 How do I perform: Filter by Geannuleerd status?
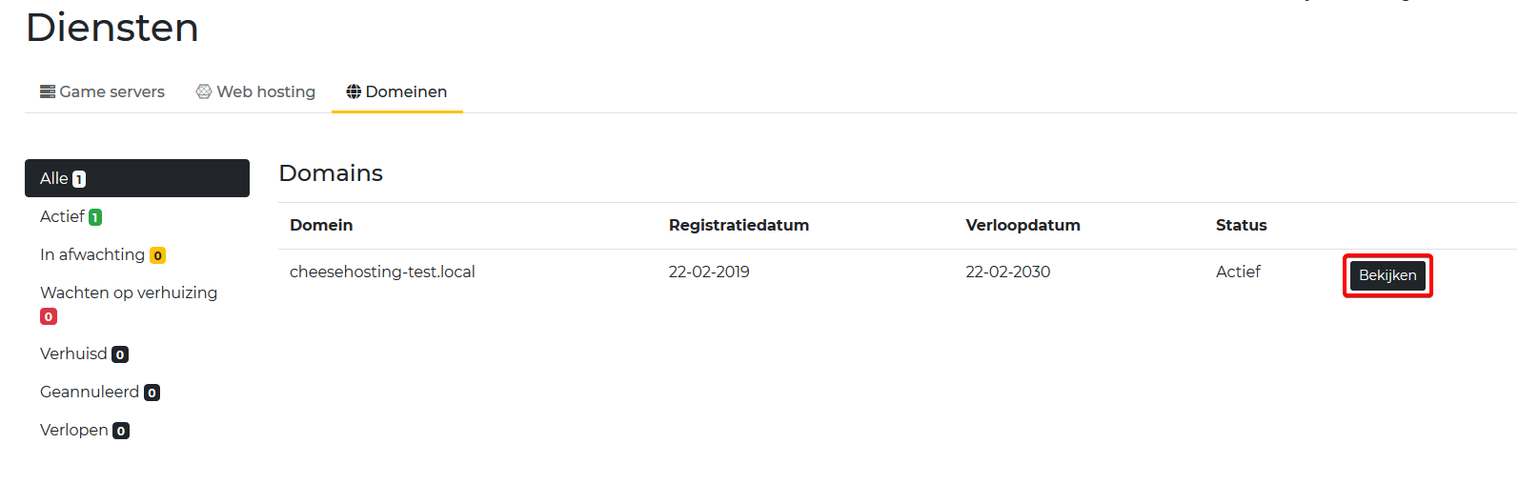[90, 393]
